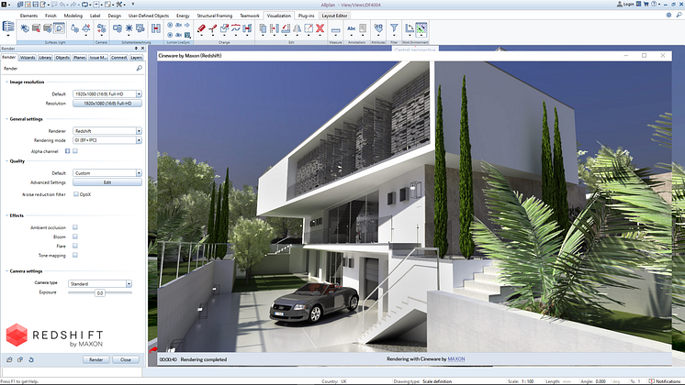The image size is (685, 385).
Task: Switch to the Layers palette tab
Action: click(136, 57)
